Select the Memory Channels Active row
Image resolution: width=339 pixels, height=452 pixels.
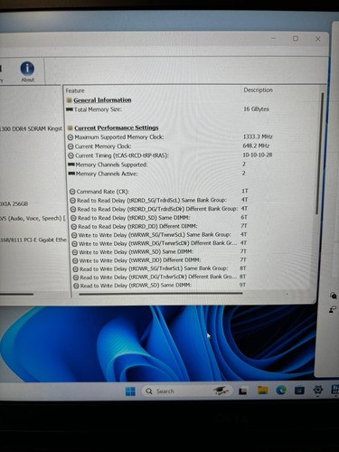[x=107, y=174]
